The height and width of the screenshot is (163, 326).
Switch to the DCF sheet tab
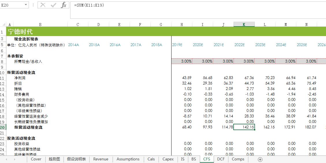click(221, 159)
